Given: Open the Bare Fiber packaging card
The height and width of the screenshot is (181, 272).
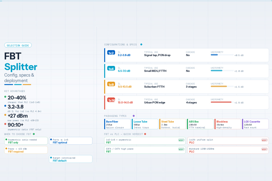Looking at the screenshot, I should [x=118, y=124].
